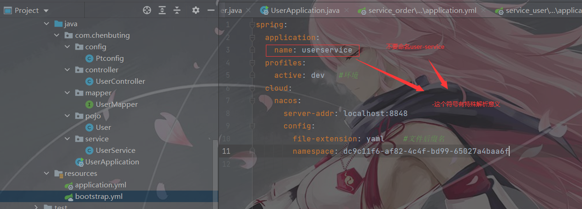Screen dimensions: 582x209
Task: Close the partially visible er.java tab
Action: point(248,10)
